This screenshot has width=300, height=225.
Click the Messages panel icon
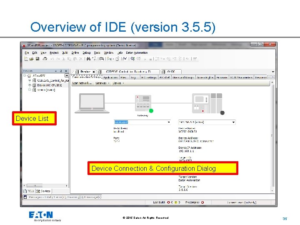point(25,197)
